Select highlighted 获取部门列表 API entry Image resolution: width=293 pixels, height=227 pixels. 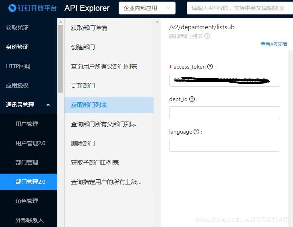pyautogui.click(x=109, y=105)
